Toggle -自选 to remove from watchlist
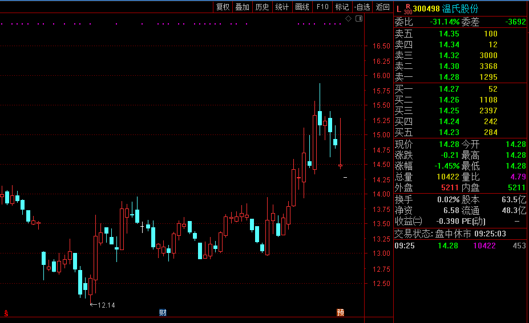The height and width of the screenshot is (323, 529). point(362,7)
